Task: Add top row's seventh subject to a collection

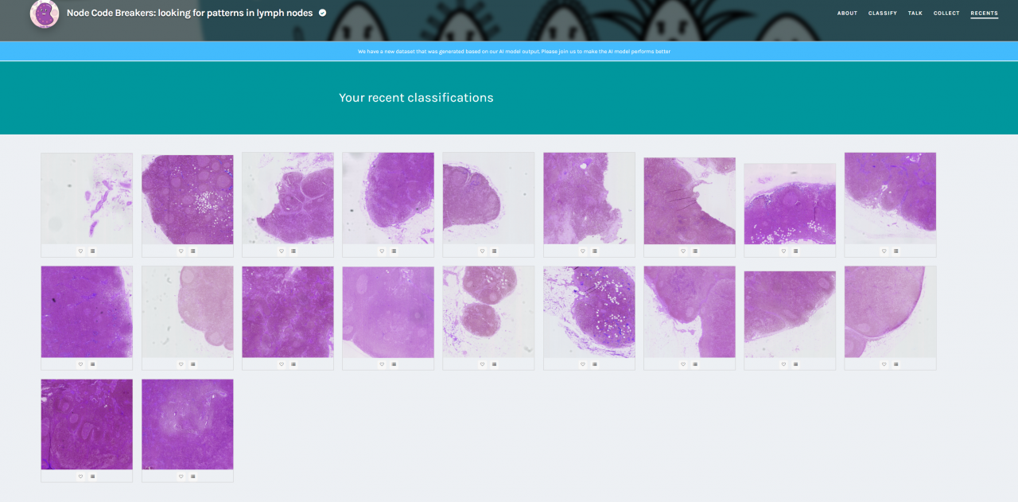Action: point(695,251)
